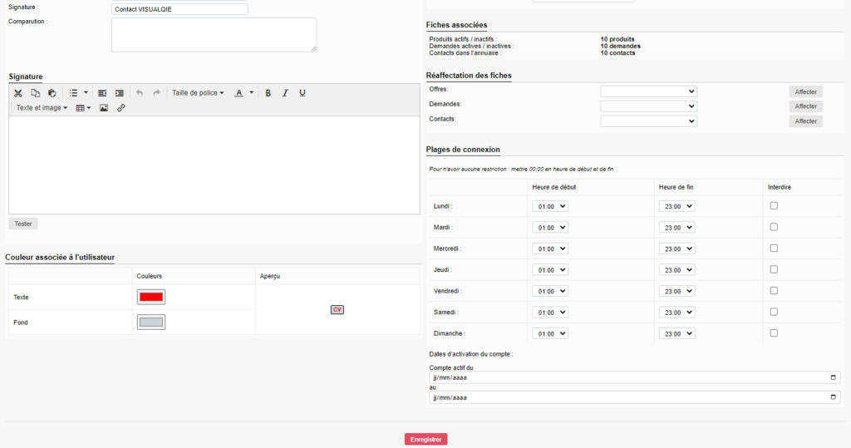Screen dimensions: 851x448
Task: Open the Offres reassignment dropdown
Action: click(648, 91)
